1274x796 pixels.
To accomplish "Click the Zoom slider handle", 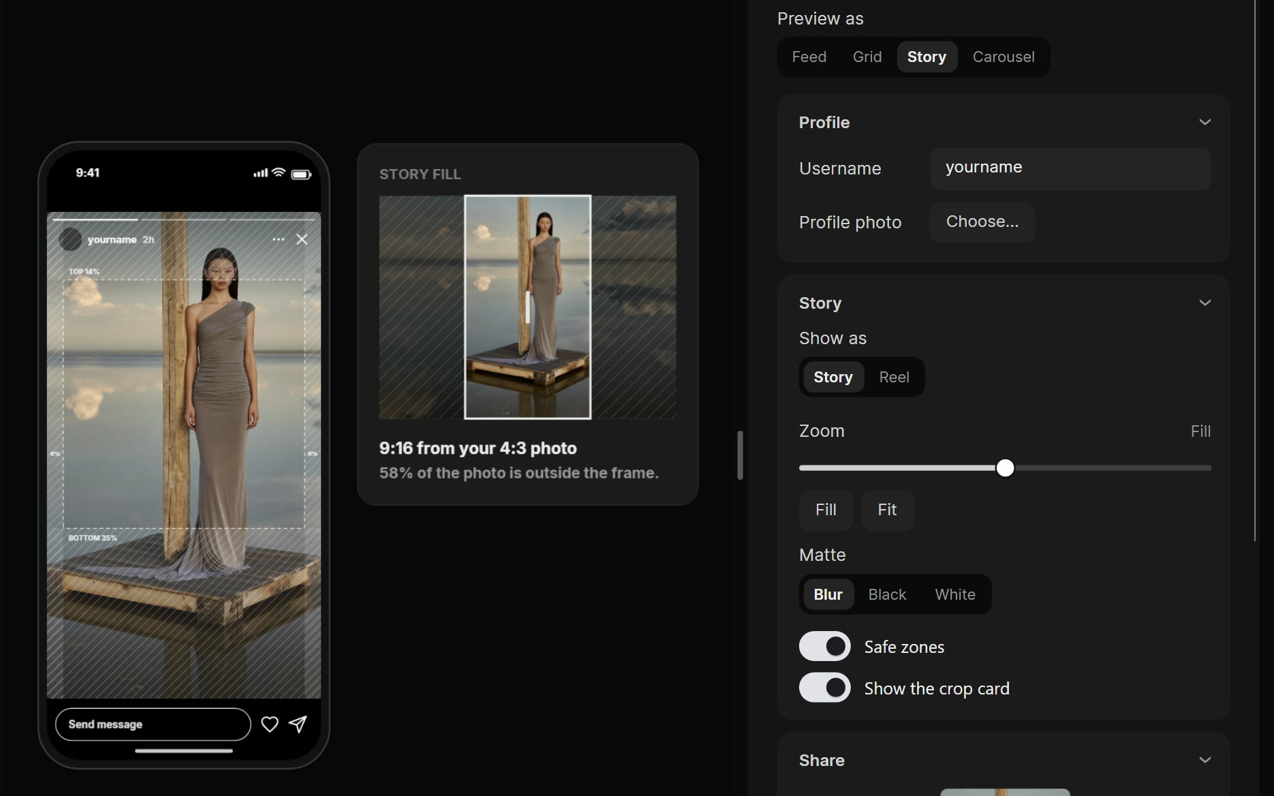I will click(1005, 468).
